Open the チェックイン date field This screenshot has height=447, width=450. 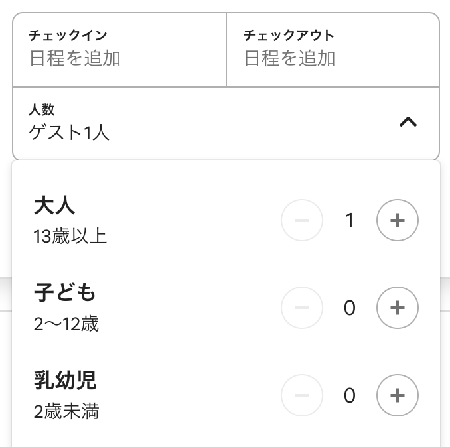119,49
